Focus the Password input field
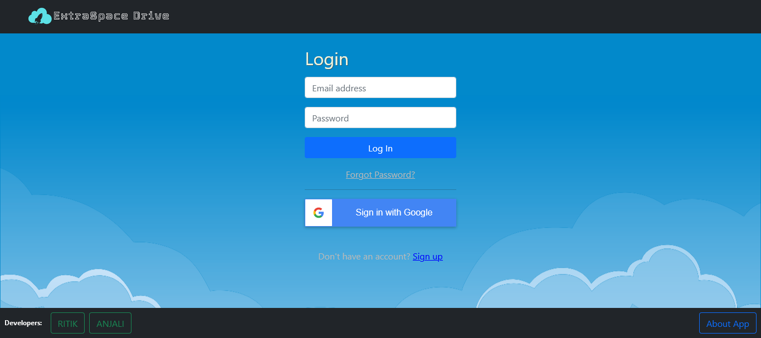The image size is (761, 338). click(380, 117)
